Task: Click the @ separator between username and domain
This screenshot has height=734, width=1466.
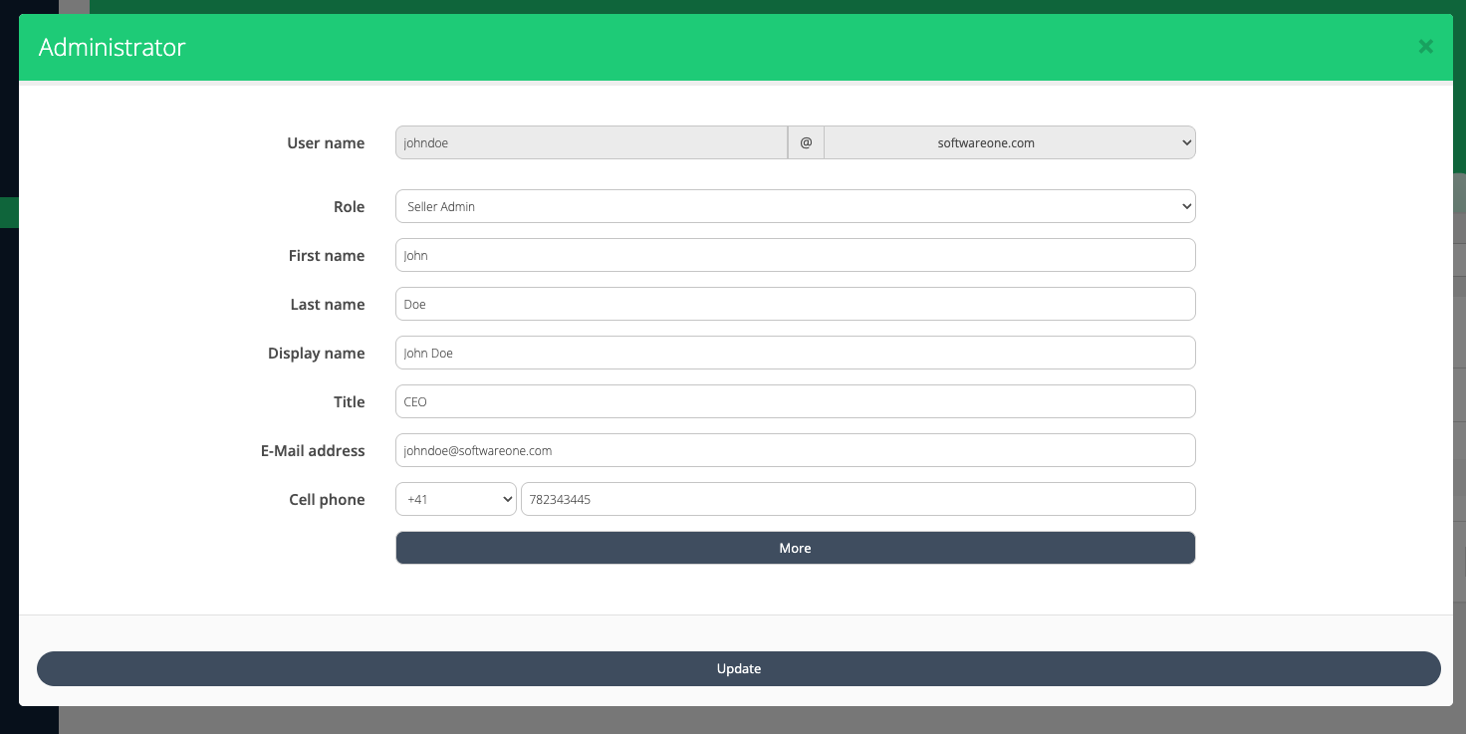Action: (x=806, y=142)
